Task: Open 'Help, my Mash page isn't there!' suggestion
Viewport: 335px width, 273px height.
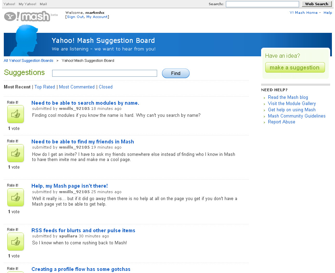Action: [x=70, y=186]
